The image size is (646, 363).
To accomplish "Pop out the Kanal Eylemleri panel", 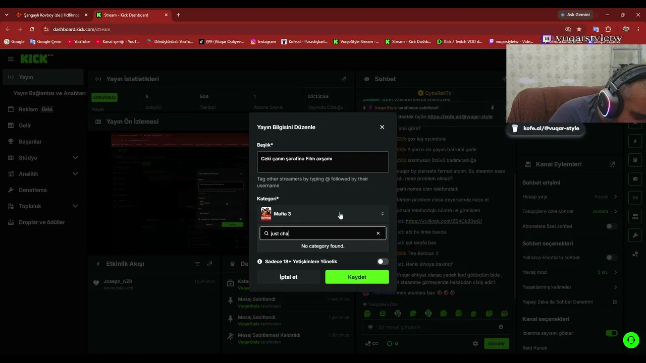I will click(612, 164).
